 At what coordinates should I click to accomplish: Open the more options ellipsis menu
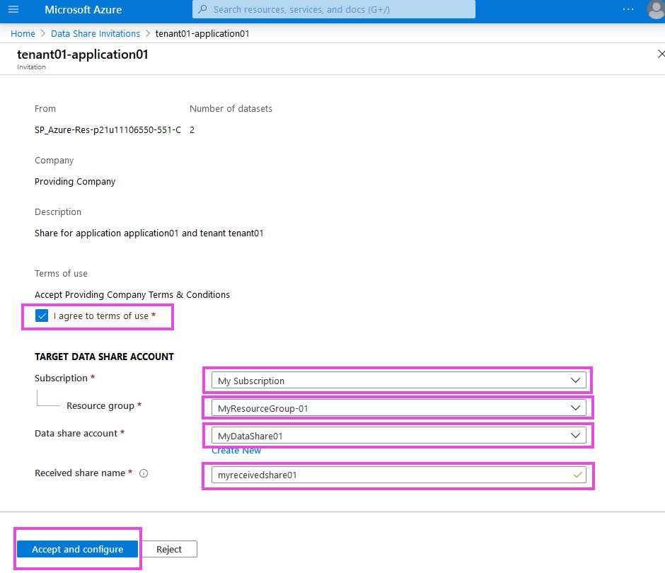point(628,9)
